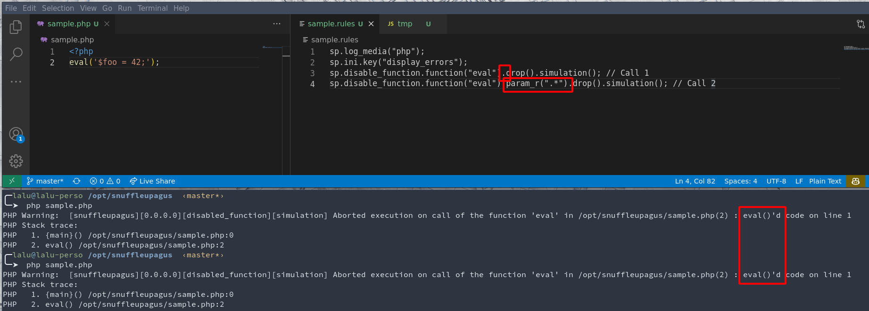The width and height of the screenshot is (869, 311).
Task: Open the Run menu
Action: (x=124, y=8)
